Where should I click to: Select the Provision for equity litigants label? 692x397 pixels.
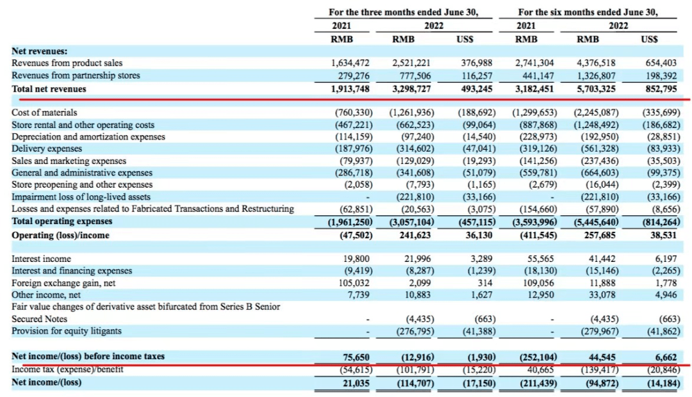click(x=66, y=331)
